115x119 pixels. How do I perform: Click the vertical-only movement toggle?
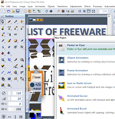[15, 117]
